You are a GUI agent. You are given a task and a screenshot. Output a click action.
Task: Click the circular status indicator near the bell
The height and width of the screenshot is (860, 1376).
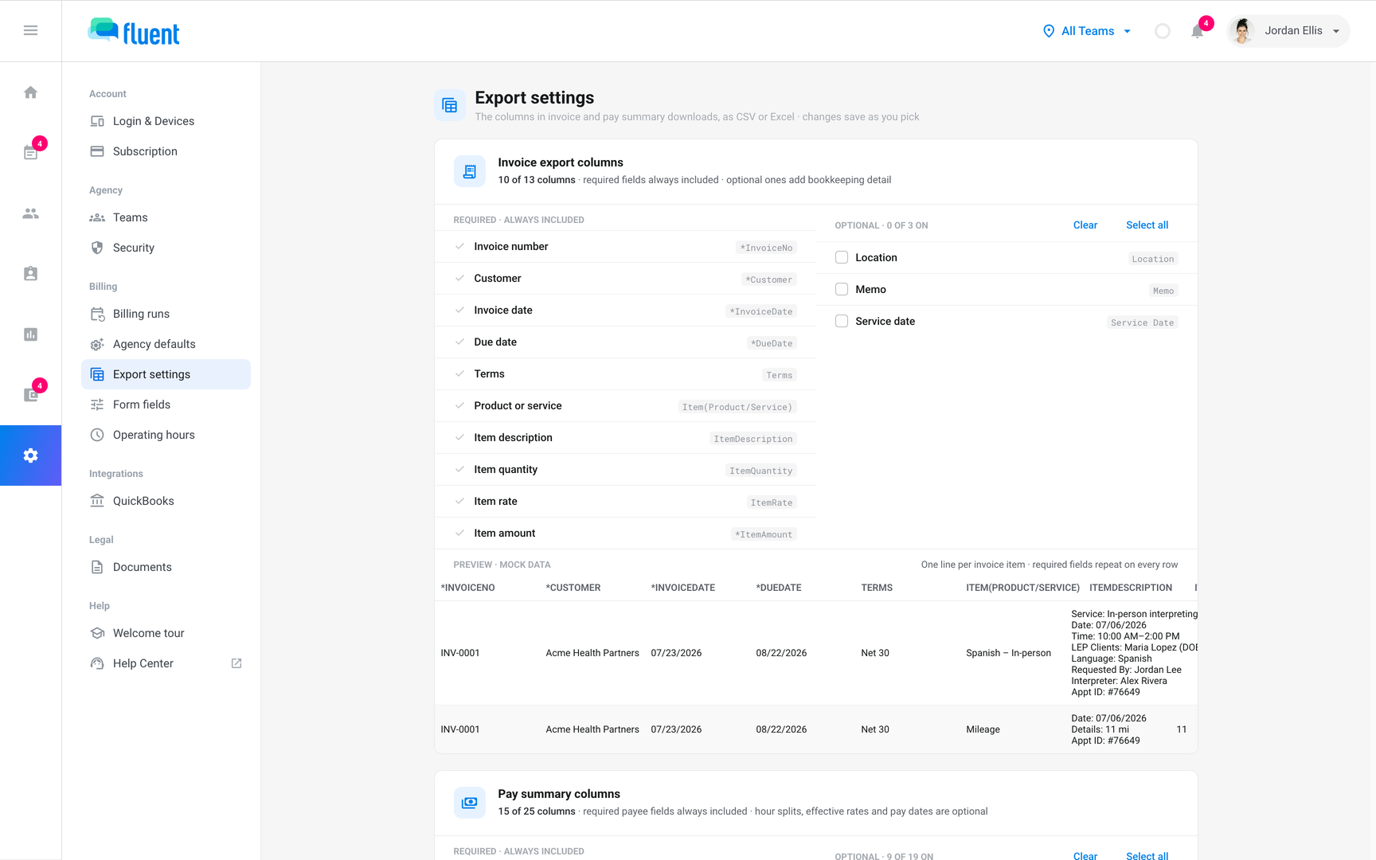pyautogui.click(x=1163, y=31)
